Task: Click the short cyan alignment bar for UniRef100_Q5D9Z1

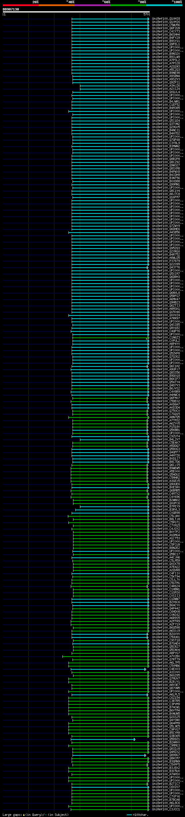Action: [x=103, y=739]
